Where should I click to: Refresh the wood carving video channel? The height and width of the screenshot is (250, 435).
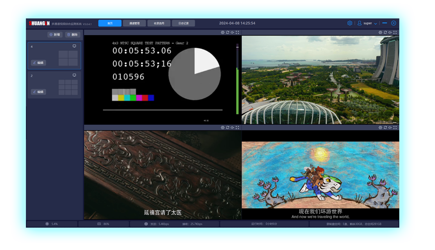click(x=228, y=128)
